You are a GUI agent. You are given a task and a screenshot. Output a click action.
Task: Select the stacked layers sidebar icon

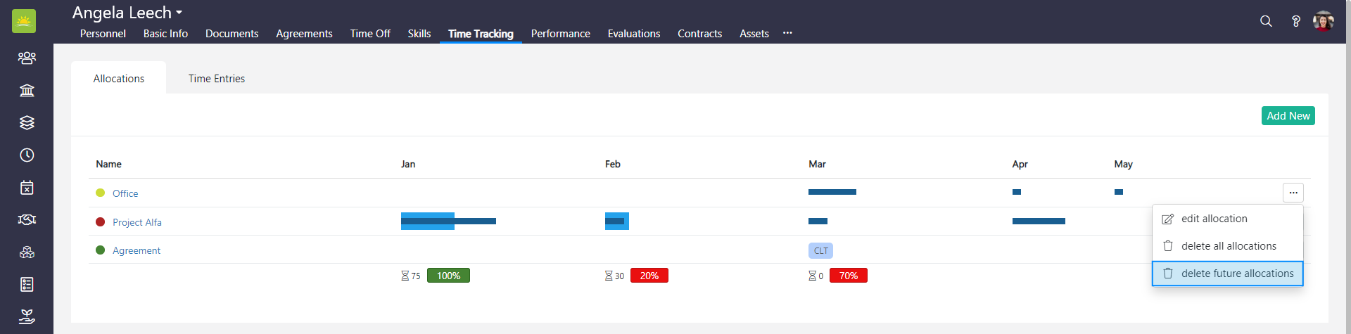(27, 122)
